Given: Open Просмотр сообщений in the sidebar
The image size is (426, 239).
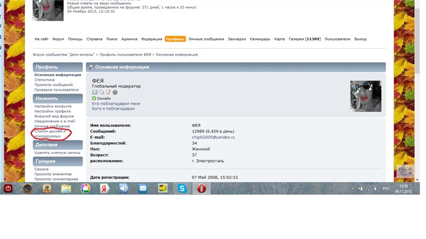Looking at the screenshot, I should point(53,84).
